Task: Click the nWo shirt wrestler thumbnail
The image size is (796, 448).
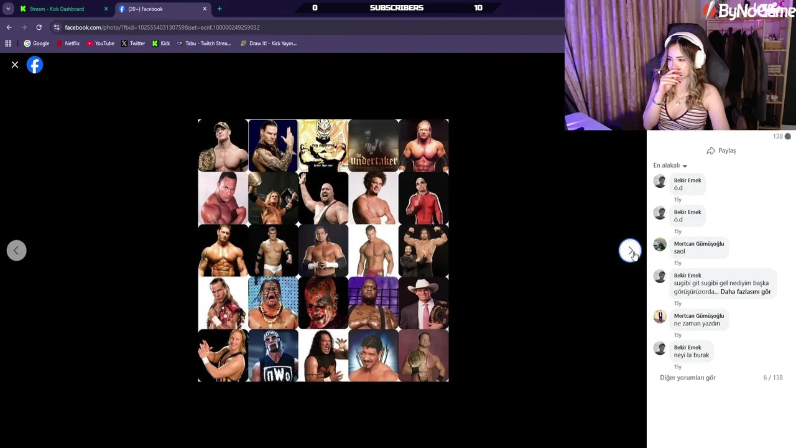Action: coord(273,355)
